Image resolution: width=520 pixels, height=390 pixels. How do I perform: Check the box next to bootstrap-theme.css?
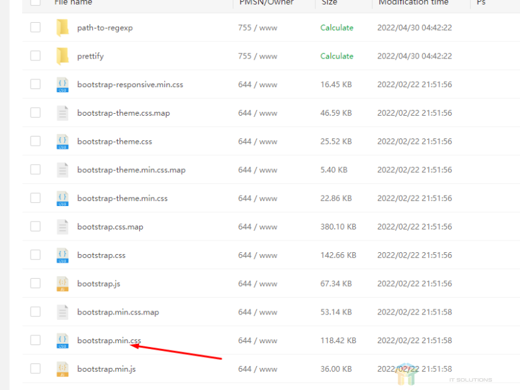tap(35, 141)
